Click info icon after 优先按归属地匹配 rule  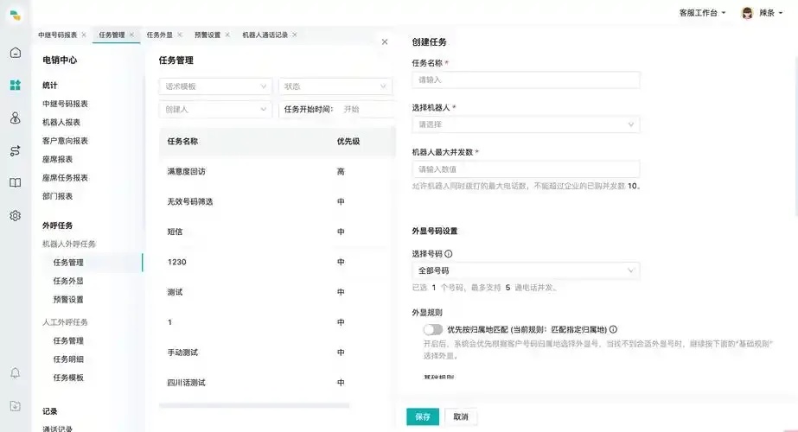[613, 329]
